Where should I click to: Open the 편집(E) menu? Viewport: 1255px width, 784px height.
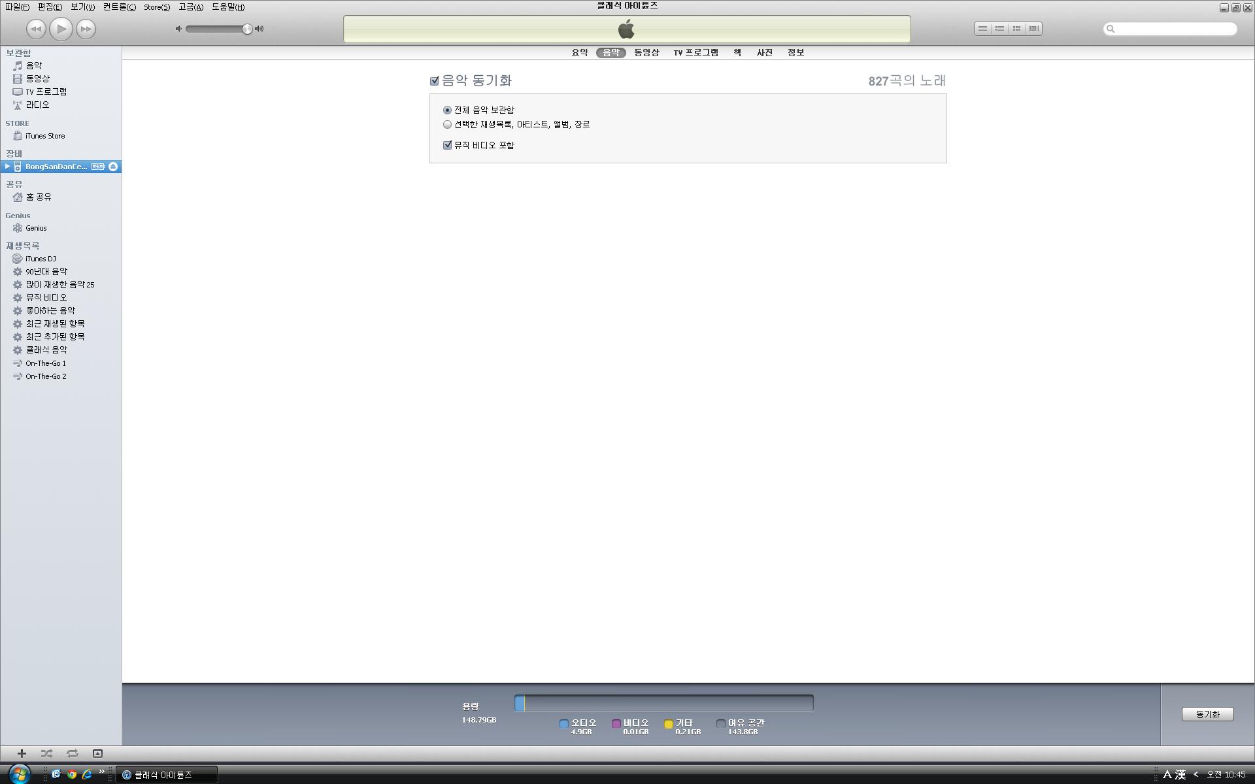50,7
